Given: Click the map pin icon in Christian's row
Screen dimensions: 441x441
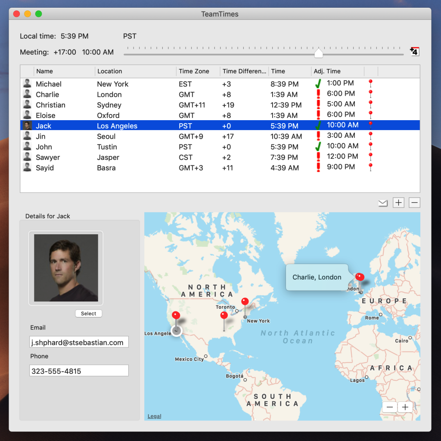Looking at the screenshot, I should (x=370, y=104).
